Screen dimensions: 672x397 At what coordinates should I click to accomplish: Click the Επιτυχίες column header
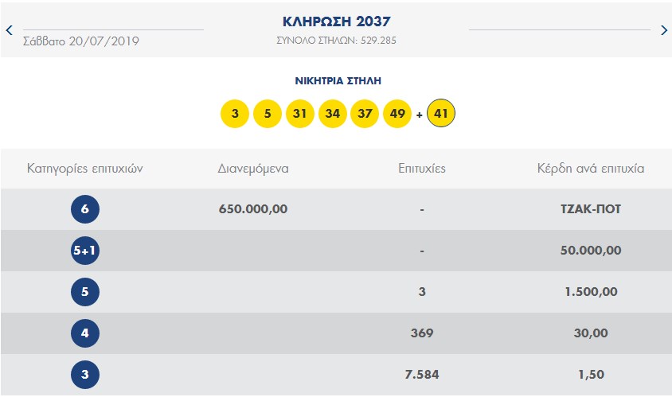422,169
